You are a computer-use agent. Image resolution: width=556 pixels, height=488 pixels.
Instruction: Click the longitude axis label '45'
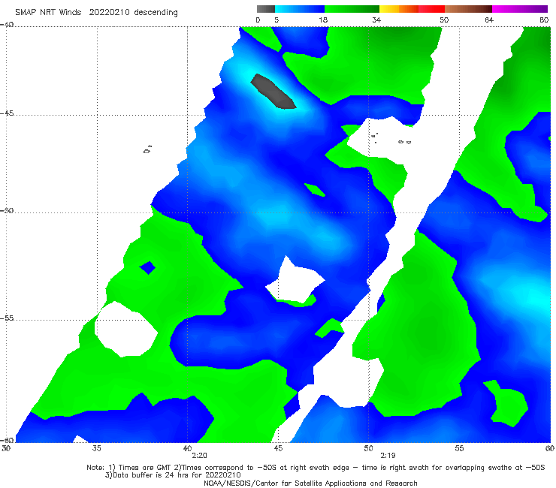278,448
